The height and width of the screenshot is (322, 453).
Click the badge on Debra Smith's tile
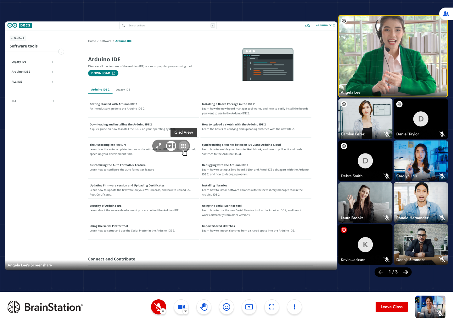point(344,146)
